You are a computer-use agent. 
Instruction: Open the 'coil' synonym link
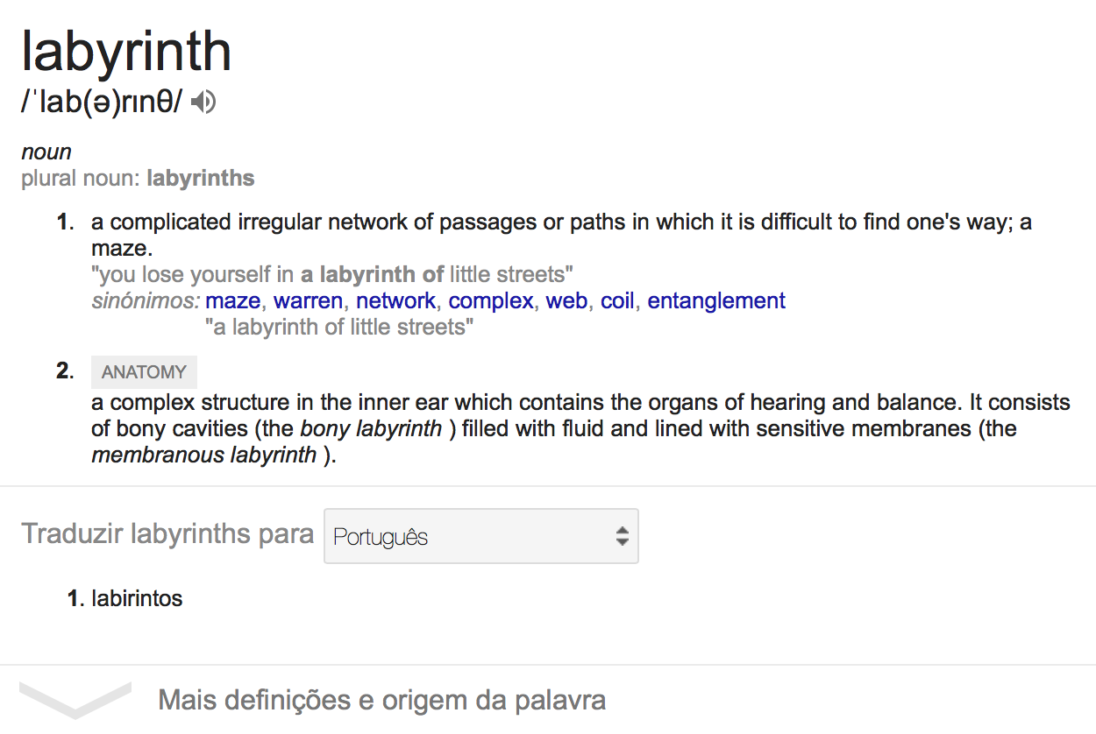click(x=616, y=301)
